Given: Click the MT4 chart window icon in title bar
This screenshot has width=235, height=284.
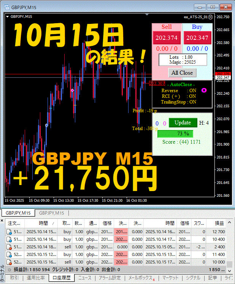Looking at the screenshot, I should point(7,7).
